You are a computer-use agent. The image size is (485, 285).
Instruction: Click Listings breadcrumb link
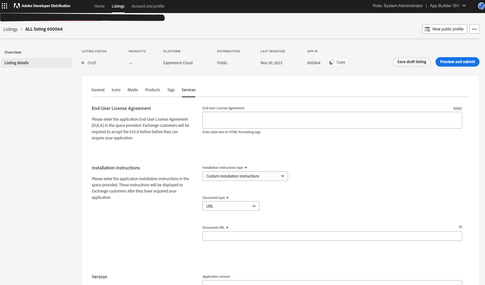(x=11, y=29)
